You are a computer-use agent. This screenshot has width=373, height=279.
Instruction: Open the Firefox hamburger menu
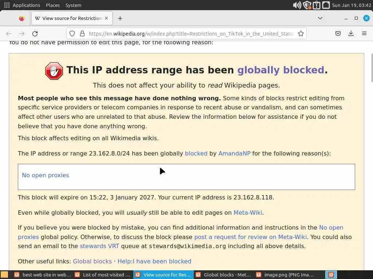click(364, 33)
